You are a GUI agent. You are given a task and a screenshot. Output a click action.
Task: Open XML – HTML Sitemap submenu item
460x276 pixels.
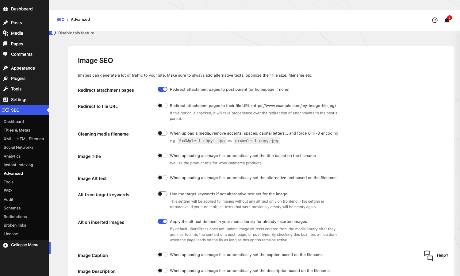[x=25, y=139]
